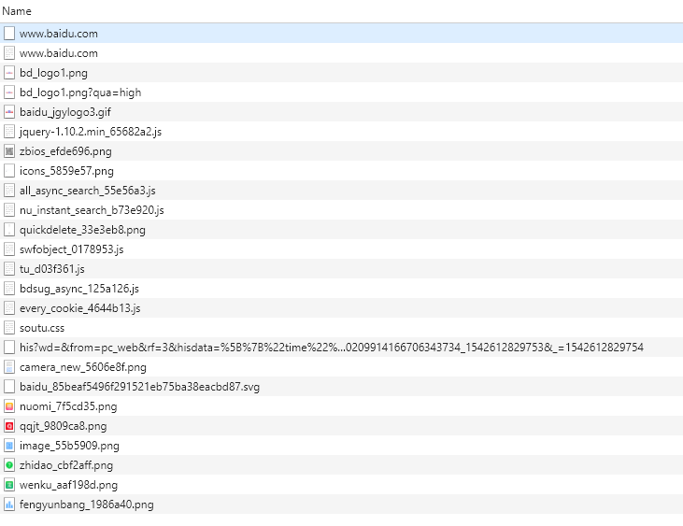Click the camera_new_5606e8f.png thumbnail icon

9,367
